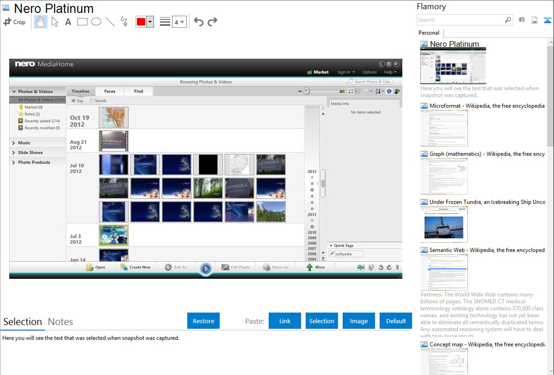Click the document page icon in Flamory panel
The image size is (554, 375).
tap(535, 20)
